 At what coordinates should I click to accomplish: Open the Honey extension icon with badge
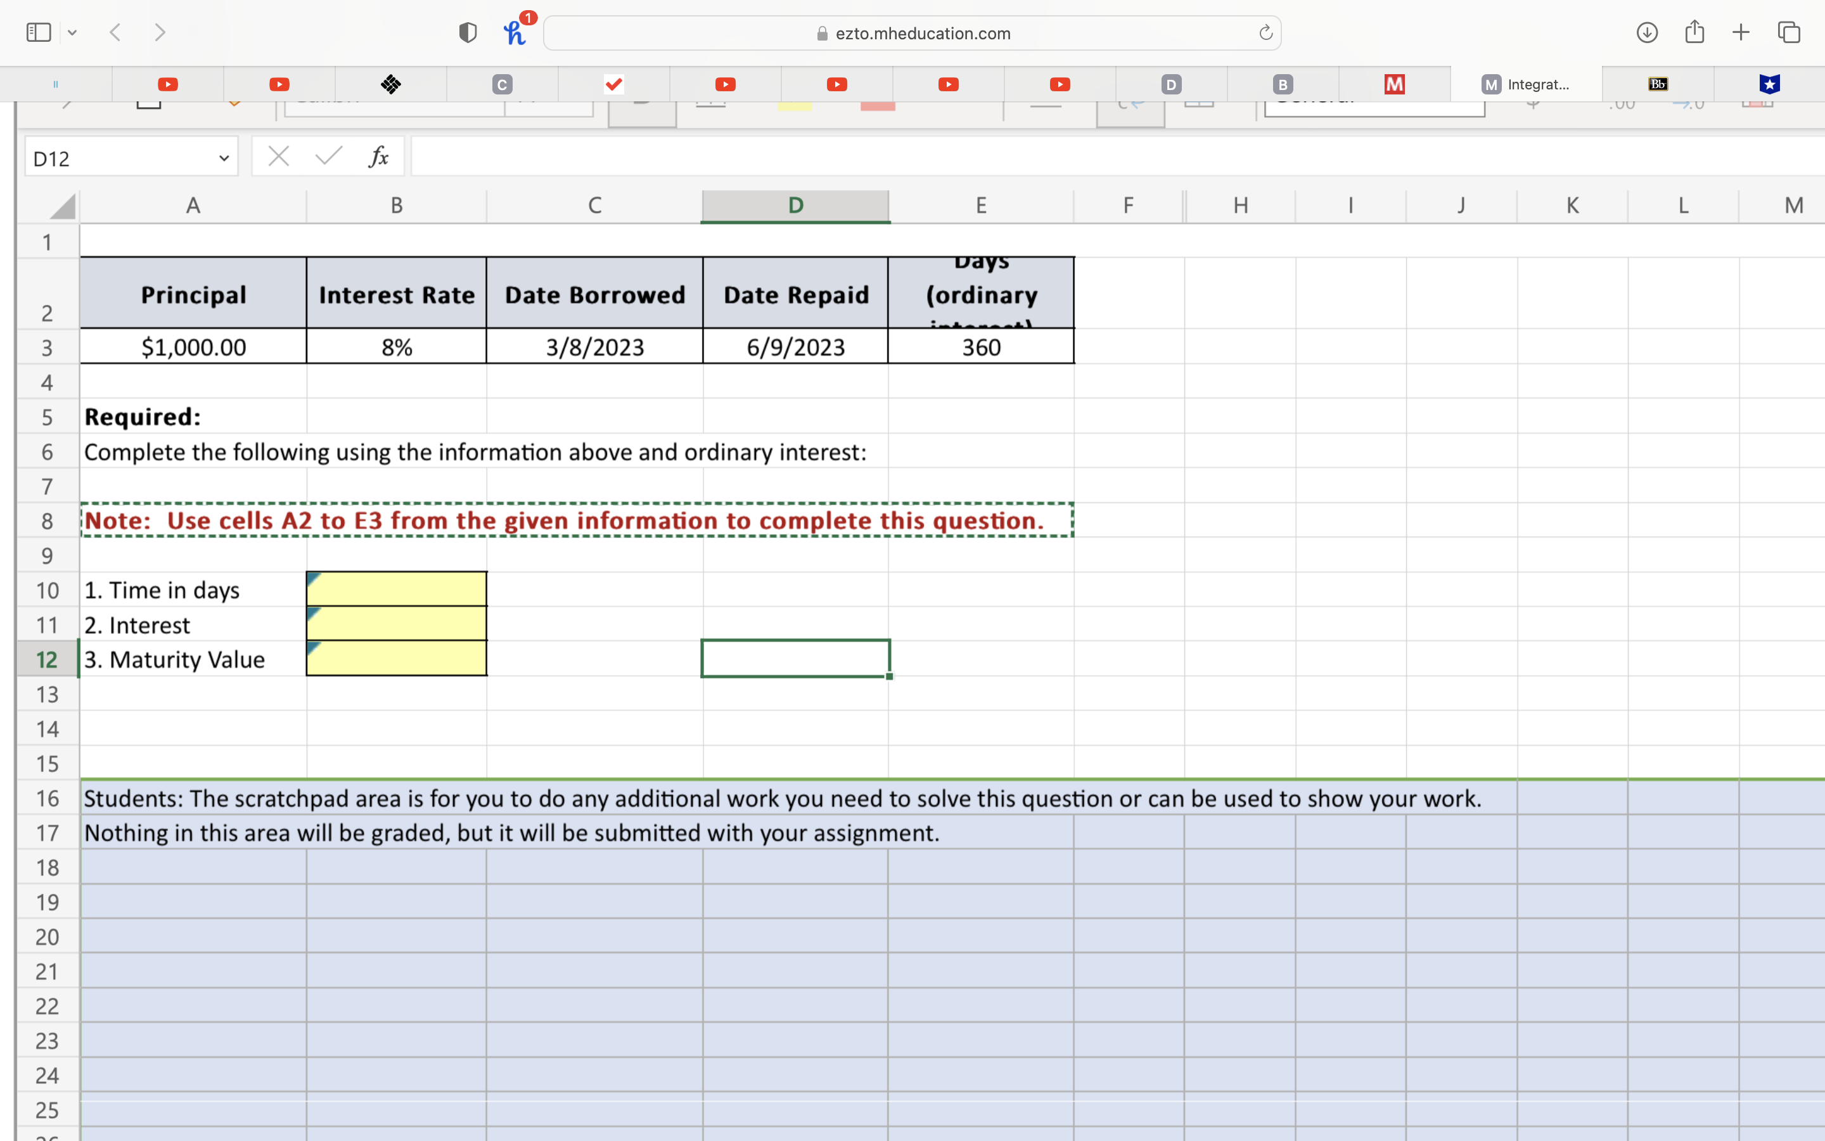516,32
